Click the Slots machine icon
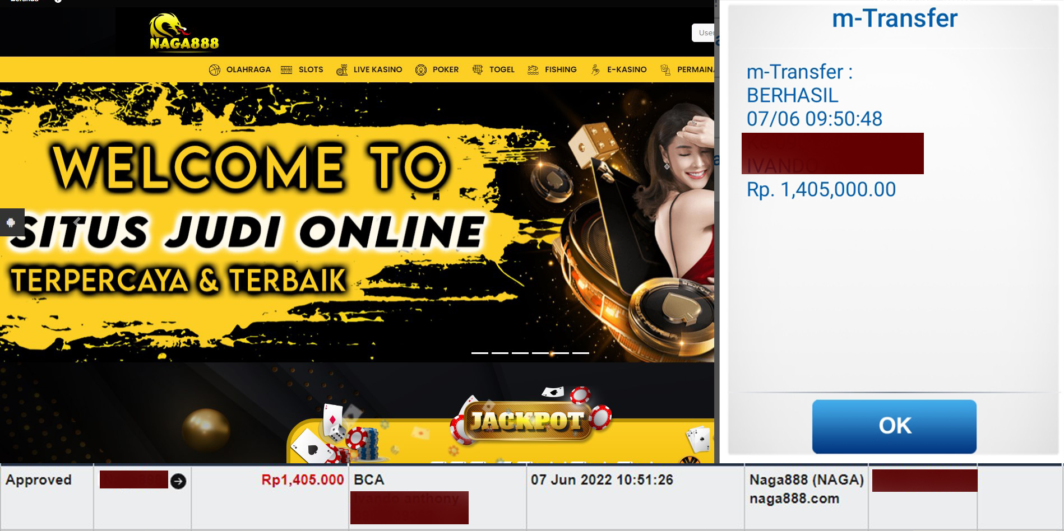 click(x=286, y=70)
